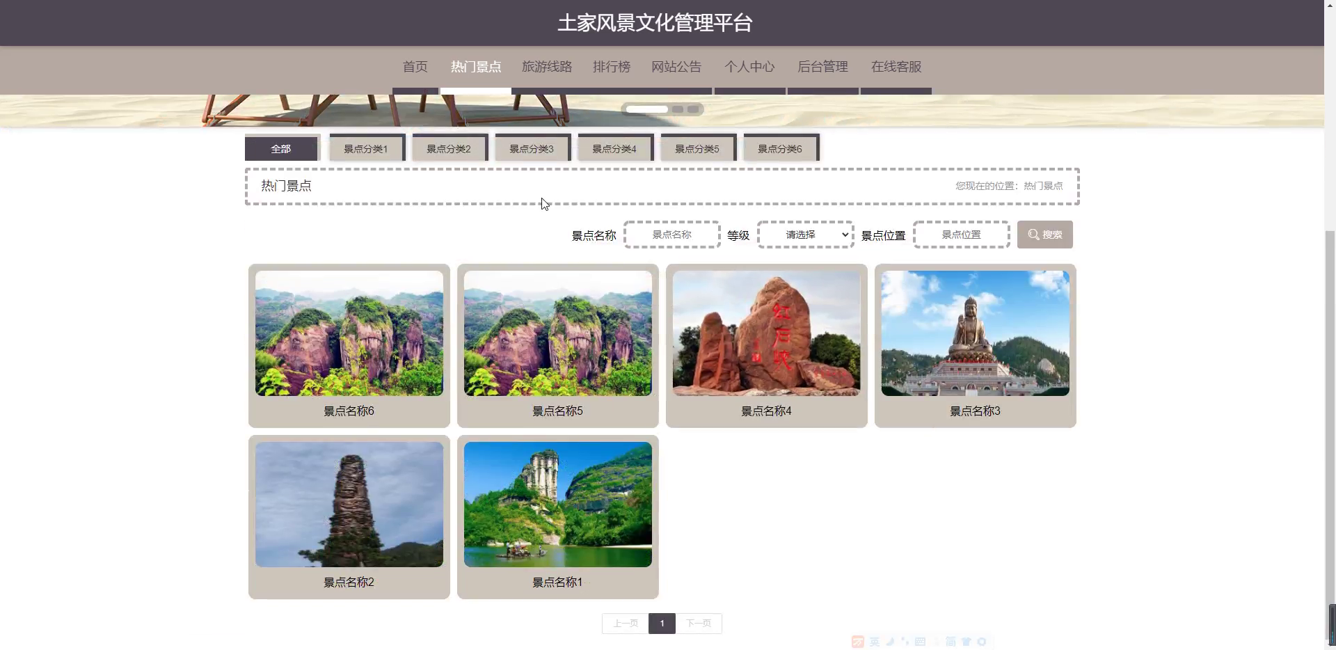Image resolution: width=1336 pixels, height=650 pixels.
Task: Open 后台管理 navigation item
Action: tap(822, 67)
